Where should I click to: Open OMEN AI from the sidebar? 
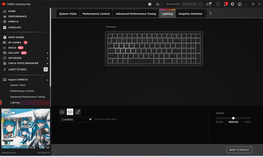pos(13,21)
